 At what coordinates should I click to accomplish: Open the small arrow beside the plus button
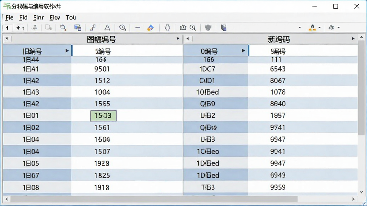point(23,28)
